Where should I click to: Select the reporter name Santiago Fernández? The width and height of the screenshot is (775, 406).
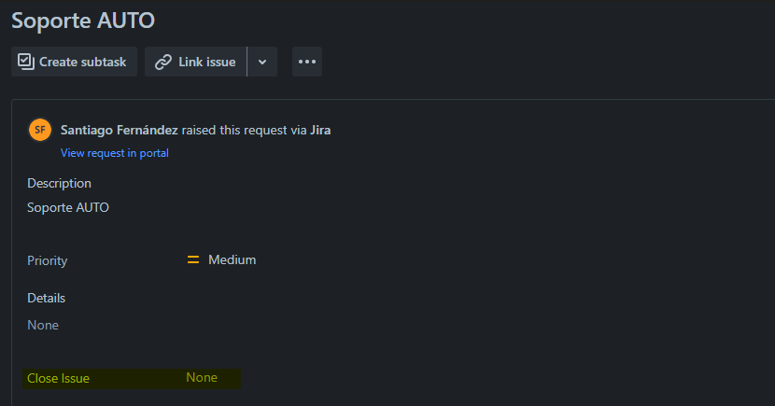pyautogui.click(x=120, y=130)
